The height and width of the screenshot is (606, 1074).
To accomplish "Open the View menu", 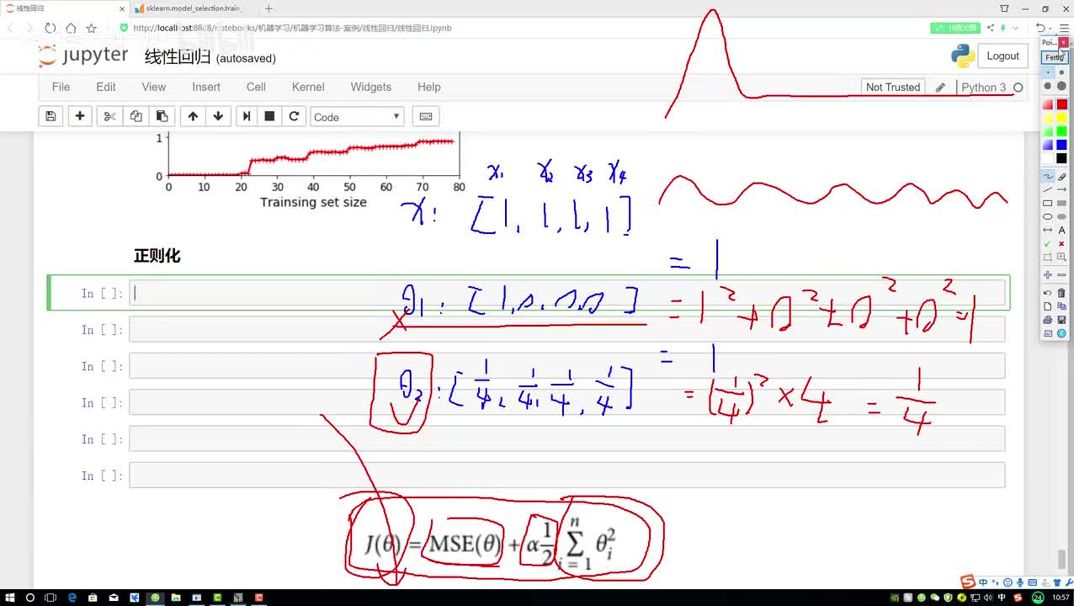I will pos(154,87).
